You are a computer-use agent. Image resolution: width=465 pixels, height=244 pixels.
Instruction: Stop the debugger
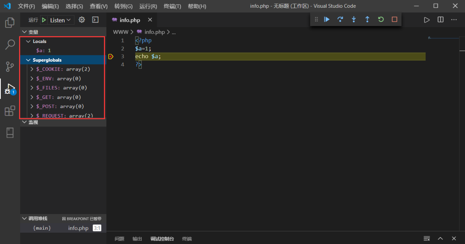(394, 19)
